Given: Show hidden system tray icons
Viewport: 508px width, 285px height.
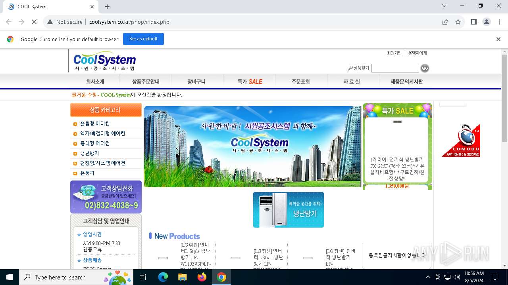Looking at the screenshot, I should (x=428, y=277).
